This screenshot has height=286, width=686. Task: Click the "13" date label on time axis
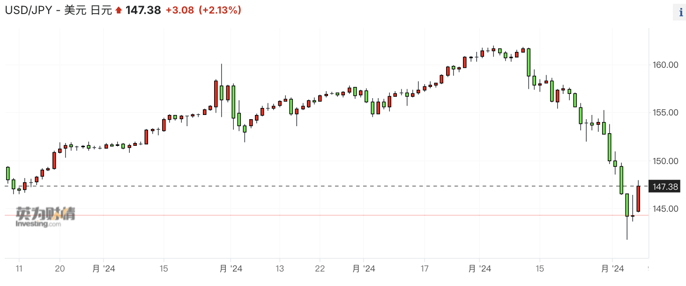click(x=279, y=269)
